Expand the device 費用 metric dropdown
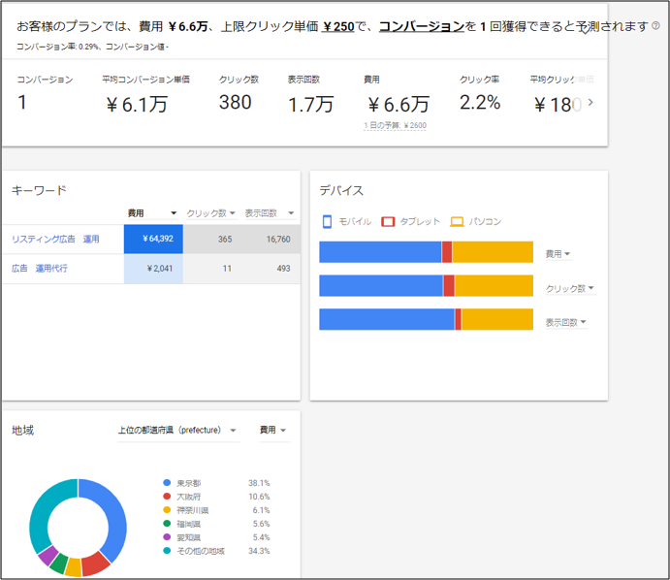Viewport: 670px width, 580px height. [x=558, y=254]
